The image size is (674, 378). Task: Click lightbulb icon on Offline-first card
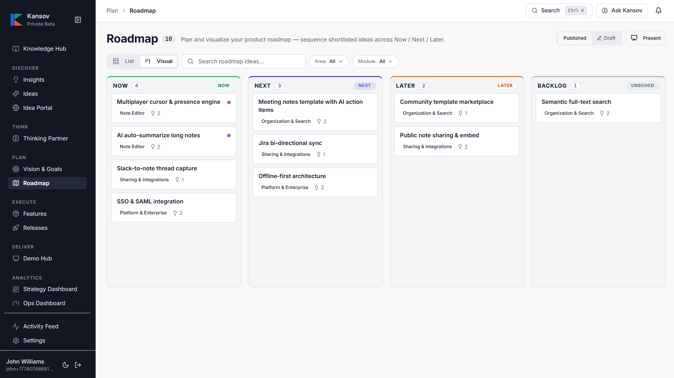(316, 188)
